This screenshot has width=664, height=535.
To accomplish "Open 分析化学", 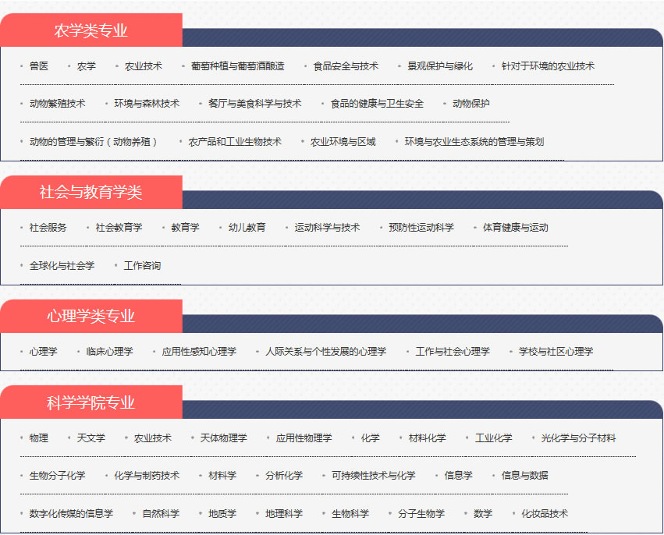I will (x=284, y=476).
